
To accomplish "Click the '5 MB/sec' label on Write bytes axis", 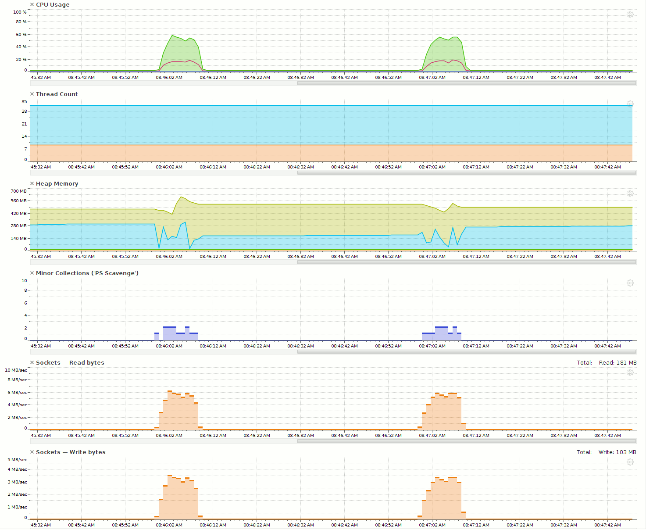I will click(17, 459).
